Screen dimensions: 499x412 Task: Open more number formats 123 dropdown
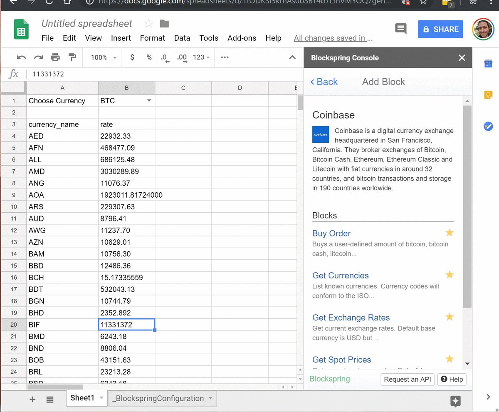tap(201, 57)
